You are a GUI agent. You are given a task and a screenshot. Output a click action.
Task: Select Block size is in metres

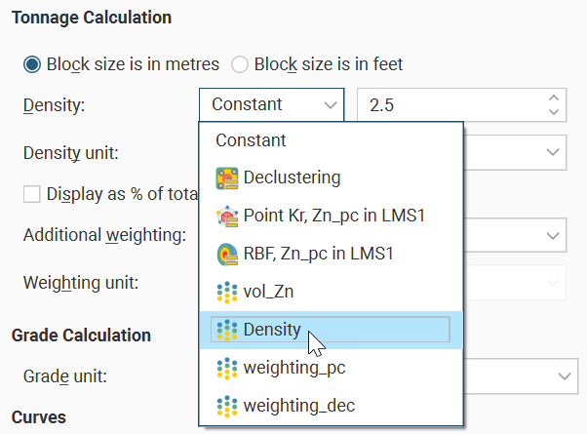tap(32, 64)
